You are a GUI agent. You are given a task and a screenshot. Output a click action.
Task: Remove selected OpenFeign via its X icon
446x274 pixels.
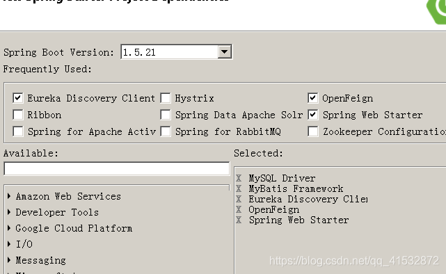point(239,209)
